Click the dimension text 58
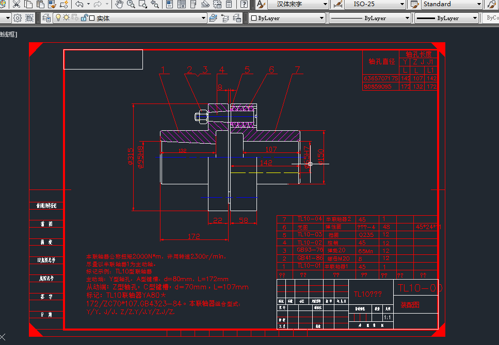Viewport: 499px width, 345px height. 243,220
